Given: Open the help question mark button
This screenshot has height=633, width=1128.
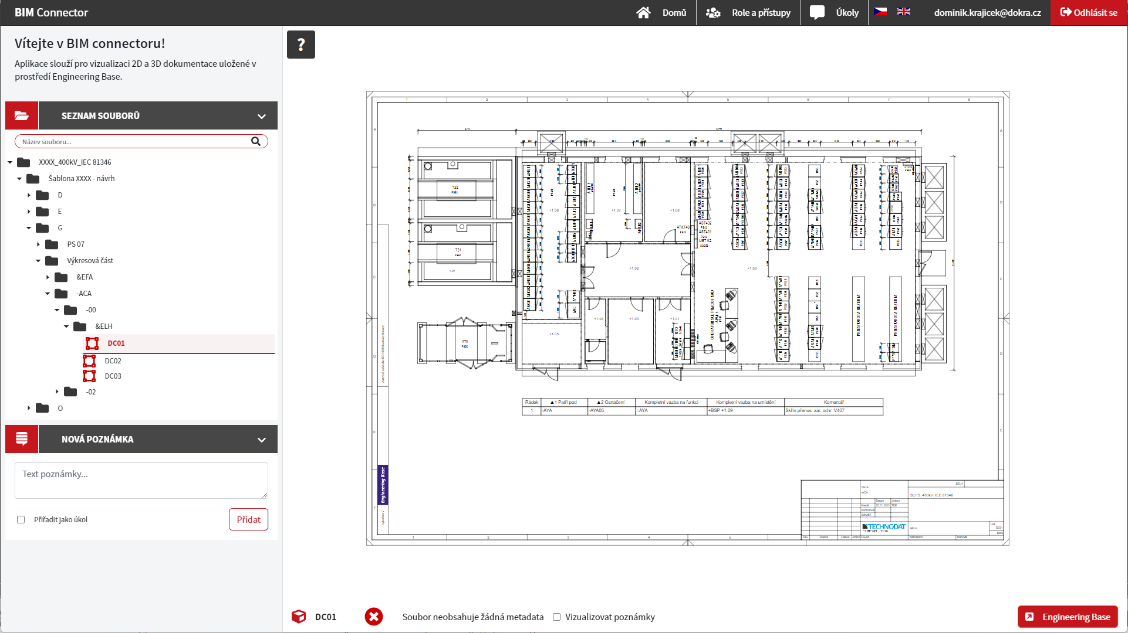Looking at the screenshot, I should 301,45.
